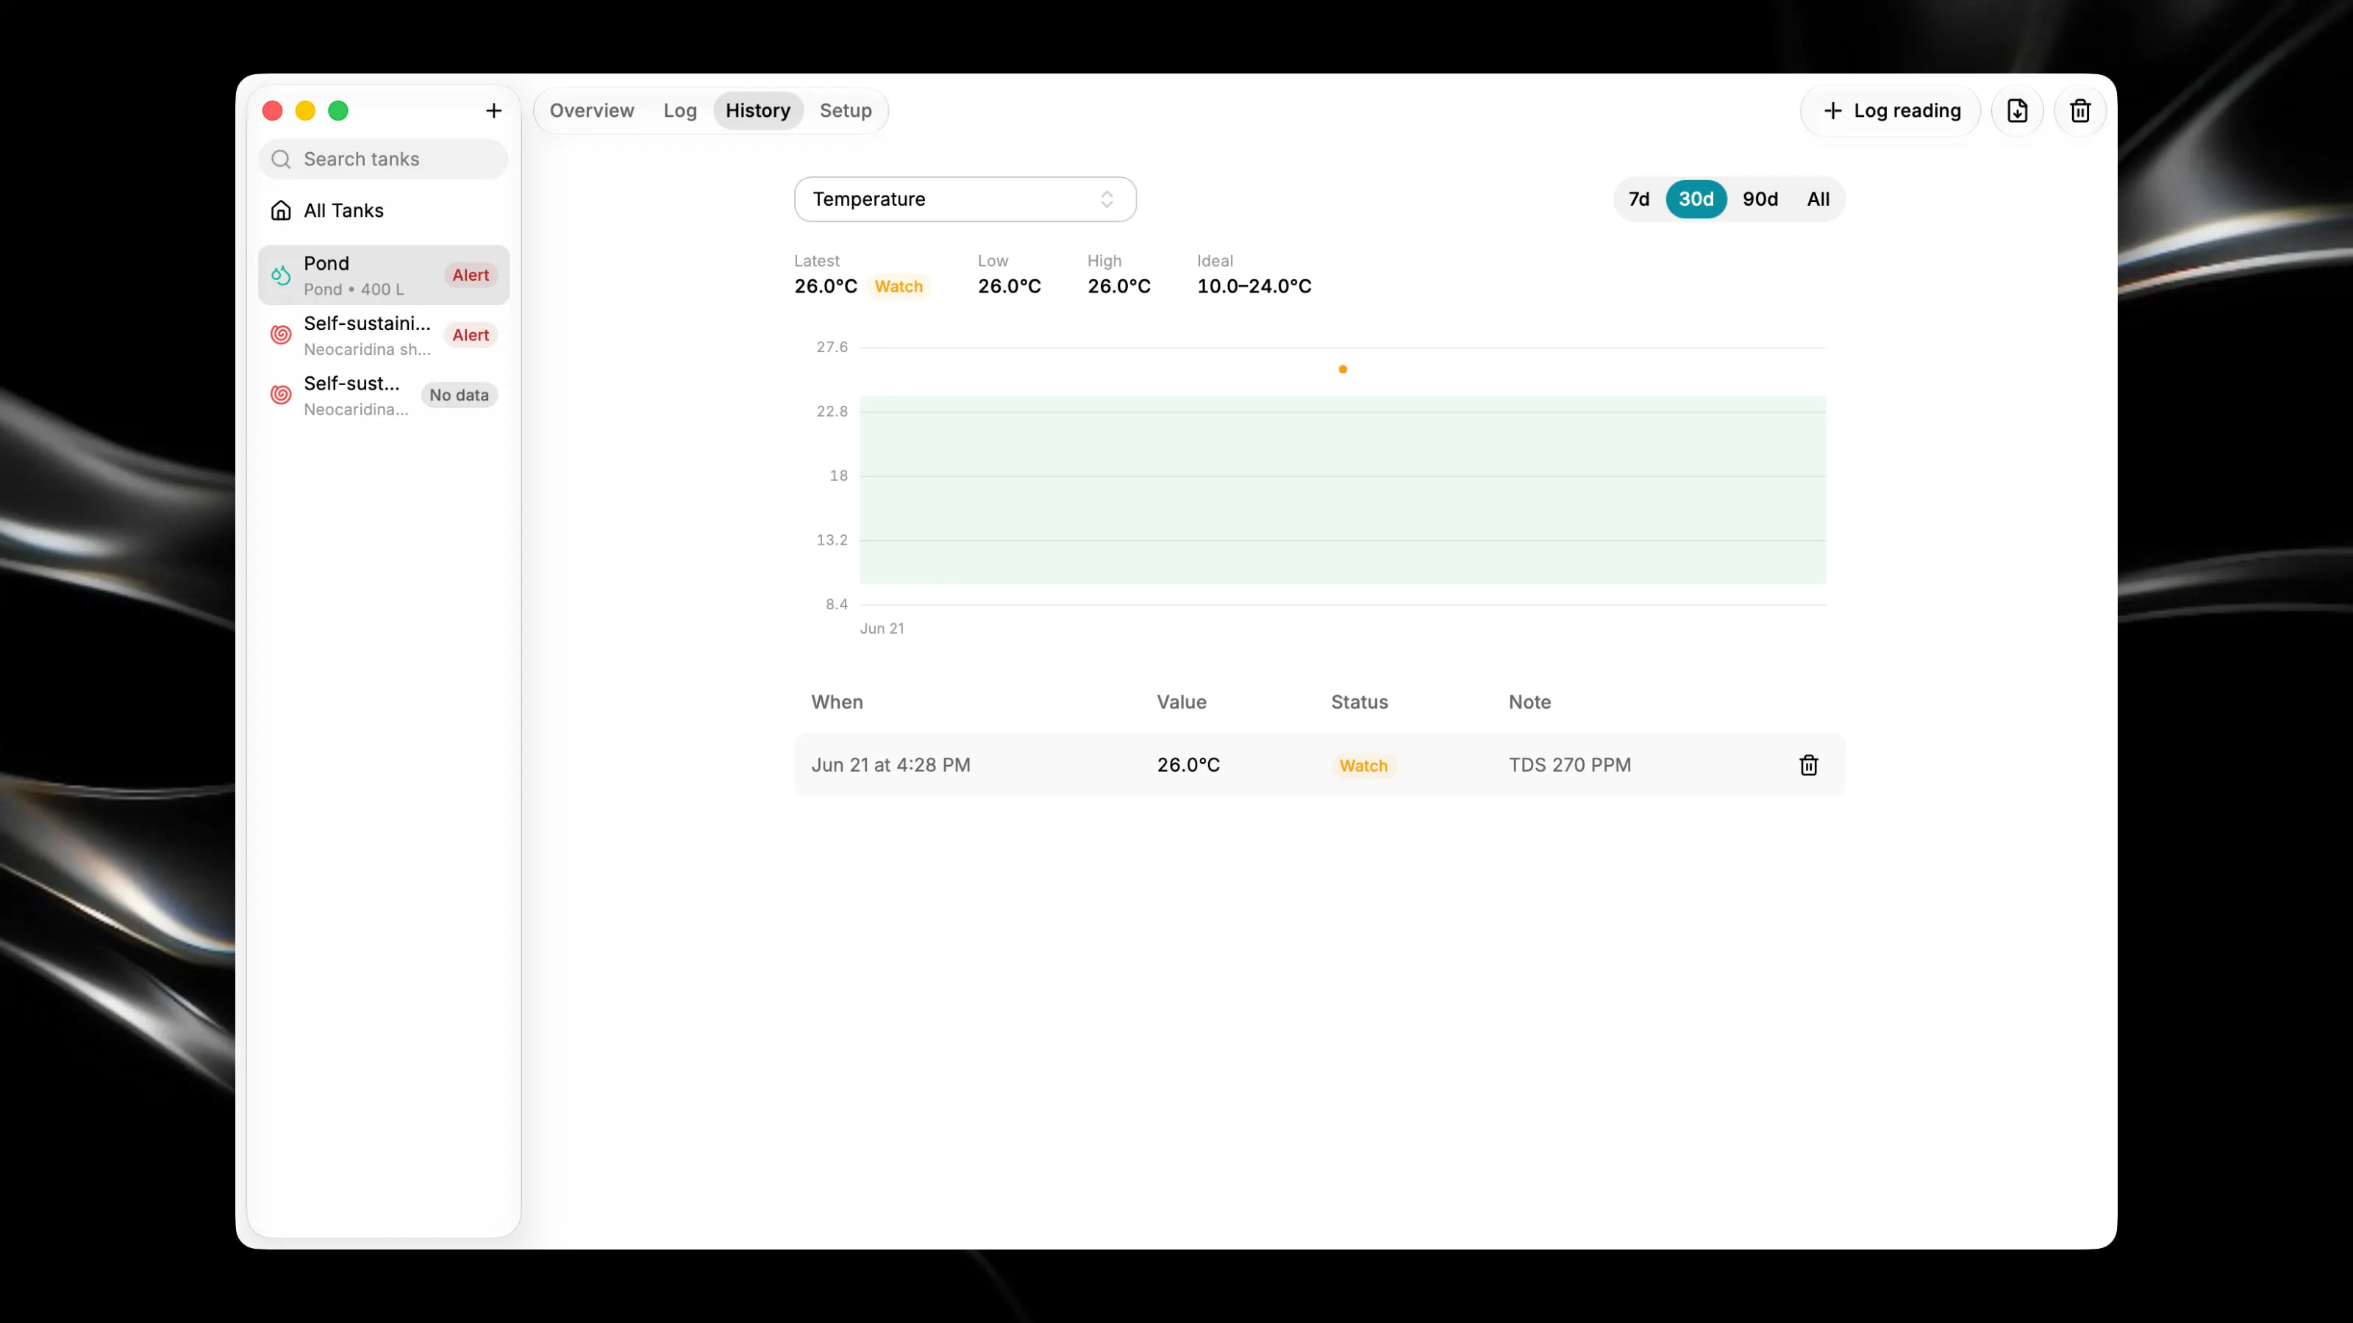The image size is (2353, 1323).
Task: Select the 7d time range
Action: (x=1639, y=199)
